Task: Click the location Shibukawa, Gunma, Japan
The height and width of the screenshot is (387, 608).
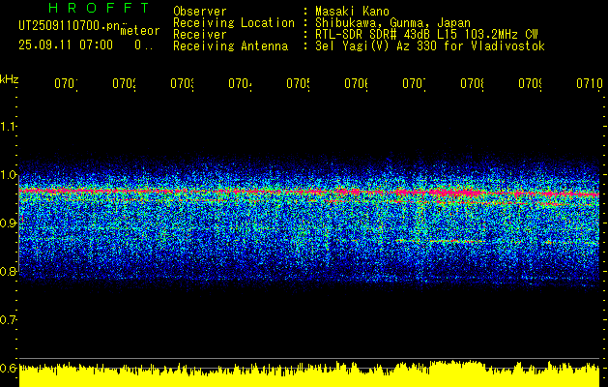Action: [392, 23]
